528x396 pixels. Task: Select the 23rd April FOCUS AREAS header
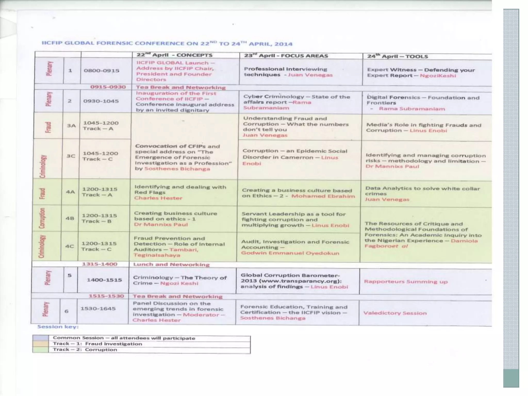click(286, 56)
